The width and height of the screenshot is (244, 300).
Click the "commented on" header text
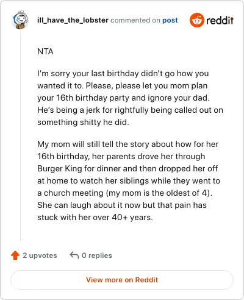pos(135,20)
